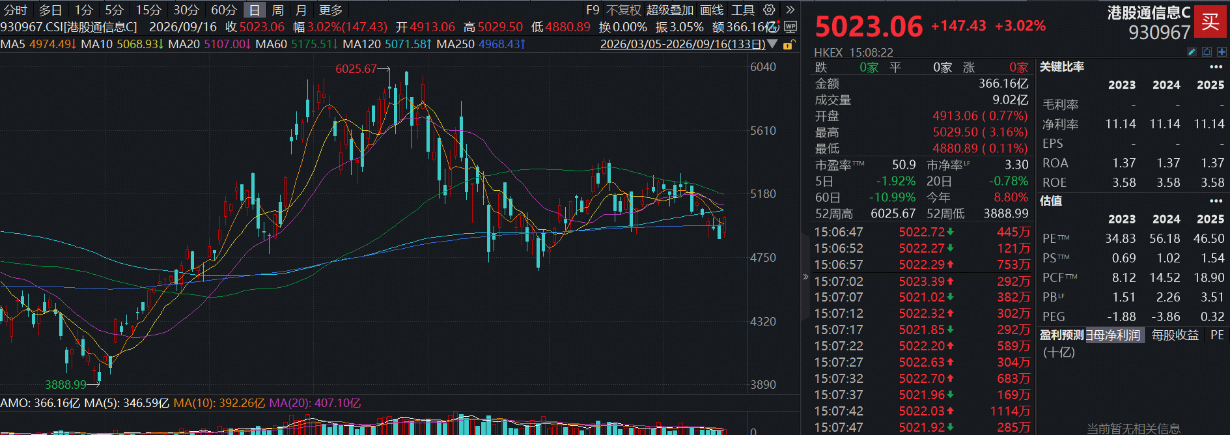Select 每股收益 forecast tab
1230x435 pixels.
pyautogui.click(x=1175, y=335)
